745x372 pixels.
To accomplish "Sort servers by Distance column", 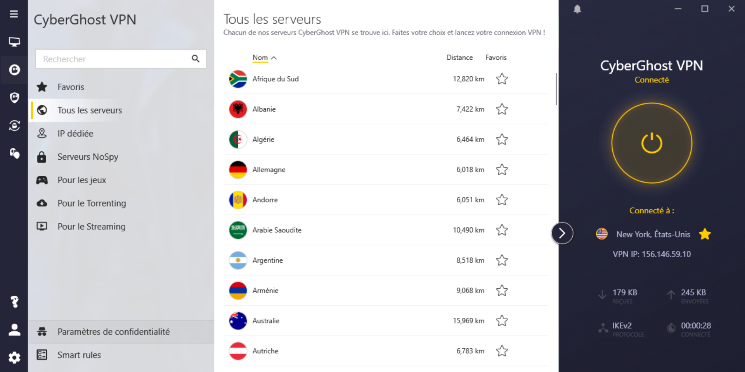I will (459, 58).
